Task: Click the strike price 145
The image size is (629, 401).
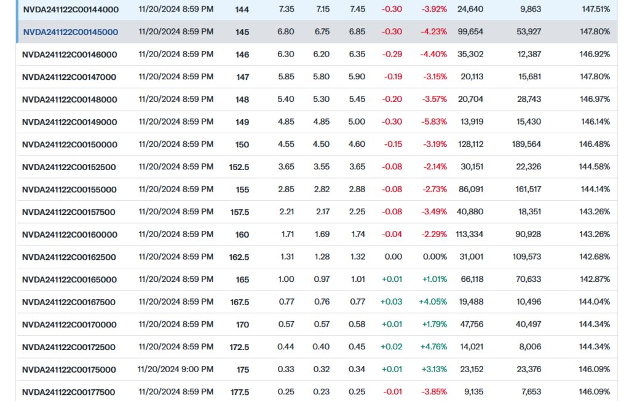Action: [x=242, y=32]
